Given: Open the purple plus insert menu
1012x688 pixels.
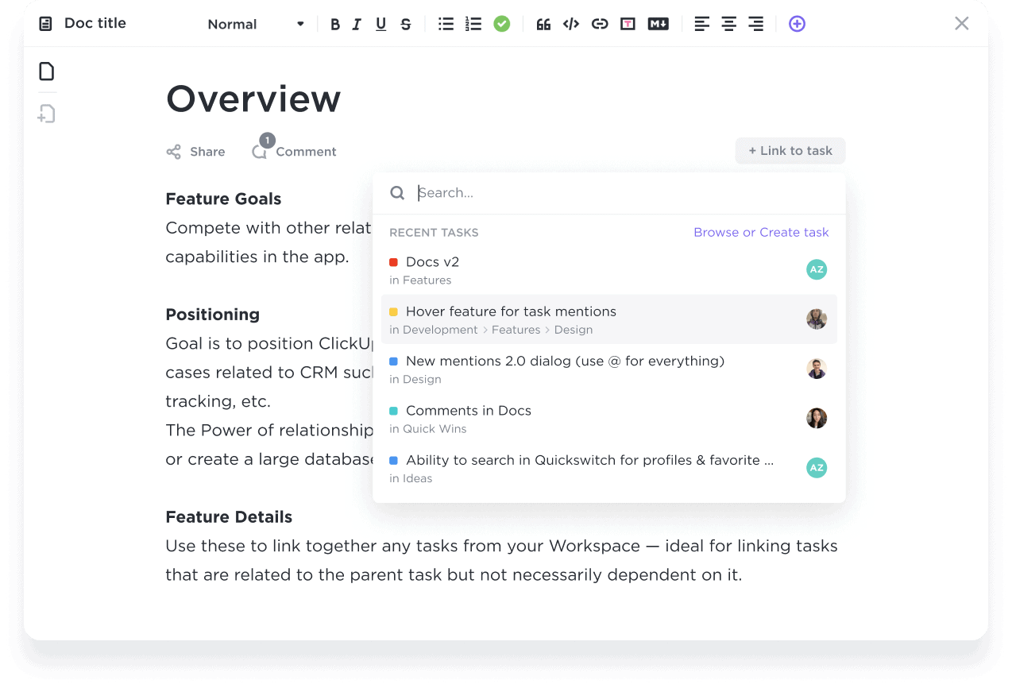Looking at the screenshot, I should point(797,25).
